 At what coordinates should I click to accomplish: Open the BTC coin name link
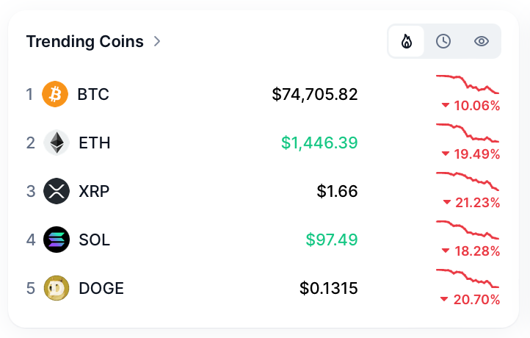(93, 94)
